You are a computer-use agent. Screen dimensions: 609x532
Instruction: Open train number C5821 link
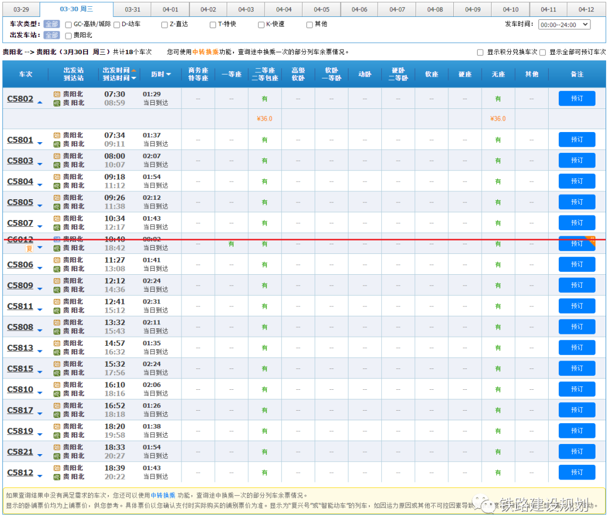20,452
